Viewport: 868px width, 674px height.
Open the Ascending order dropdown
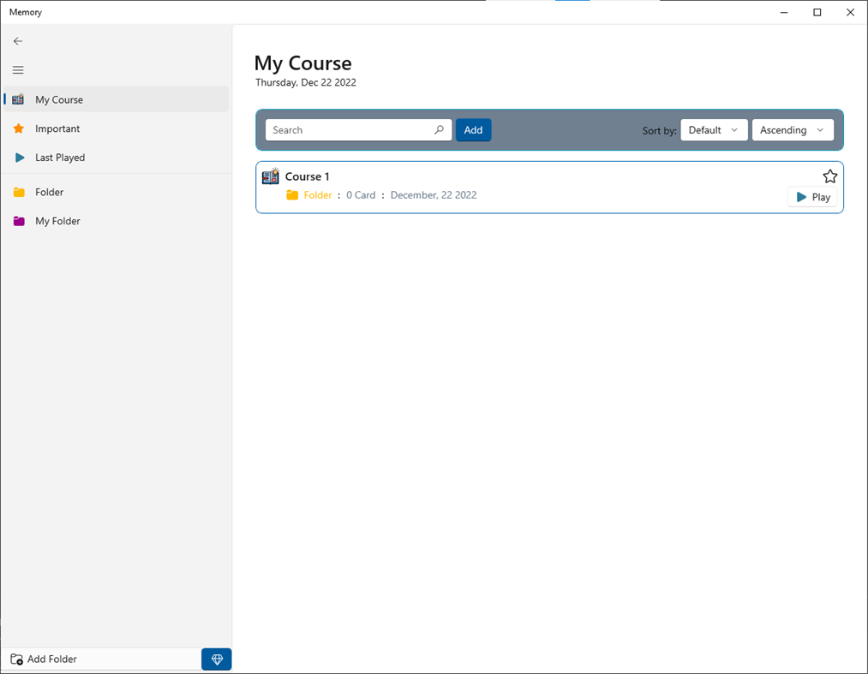click(793, 130)
